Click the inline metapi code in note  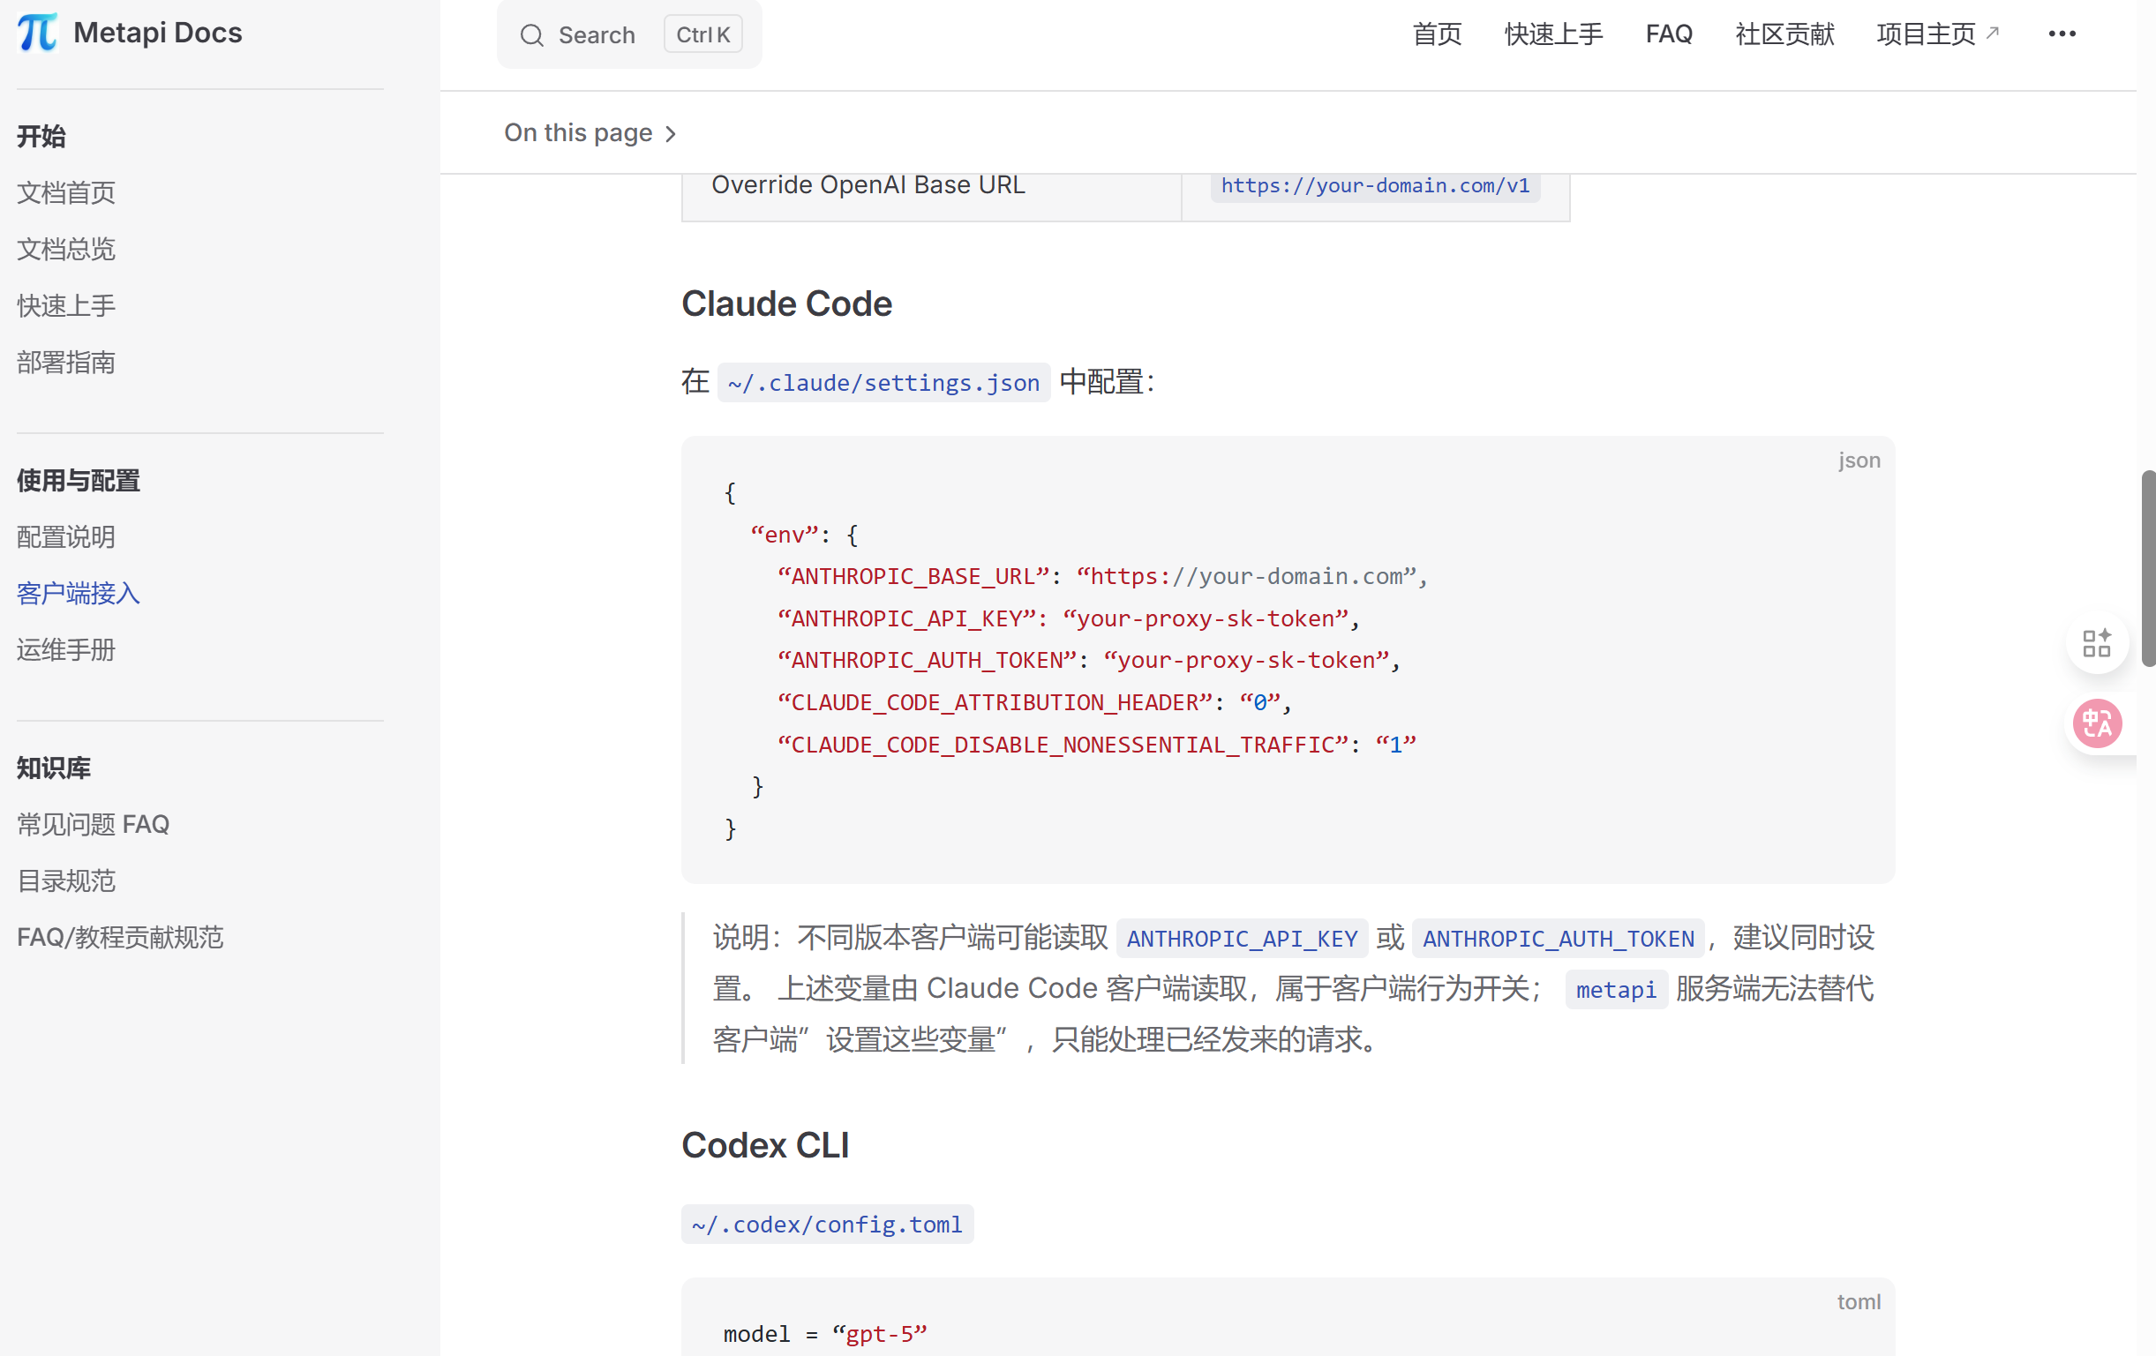click(x=1616, y=990)
